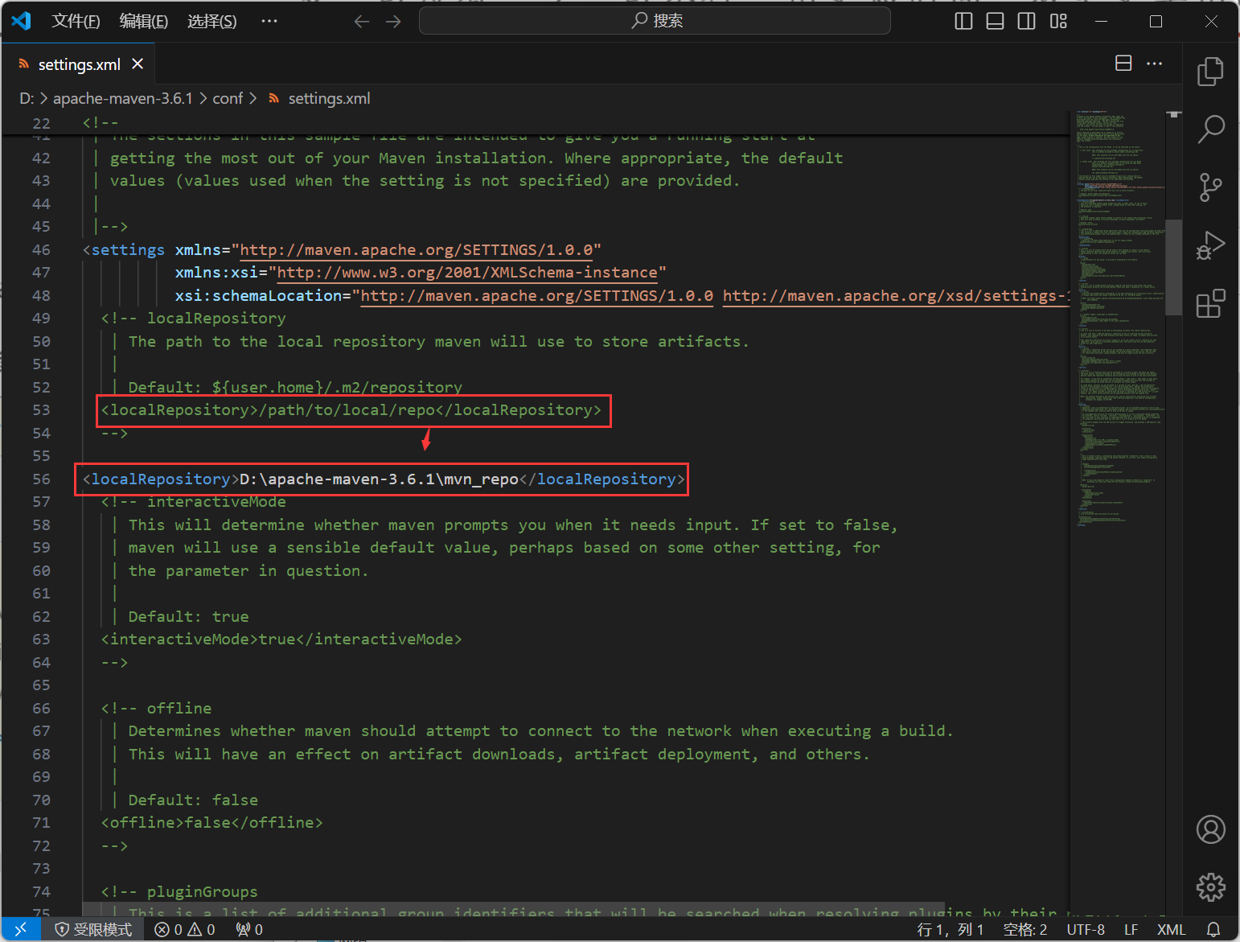1240x942 pixels.
Task: Expand the title bar menu overflow ellipsis
Action: (269, 21)
